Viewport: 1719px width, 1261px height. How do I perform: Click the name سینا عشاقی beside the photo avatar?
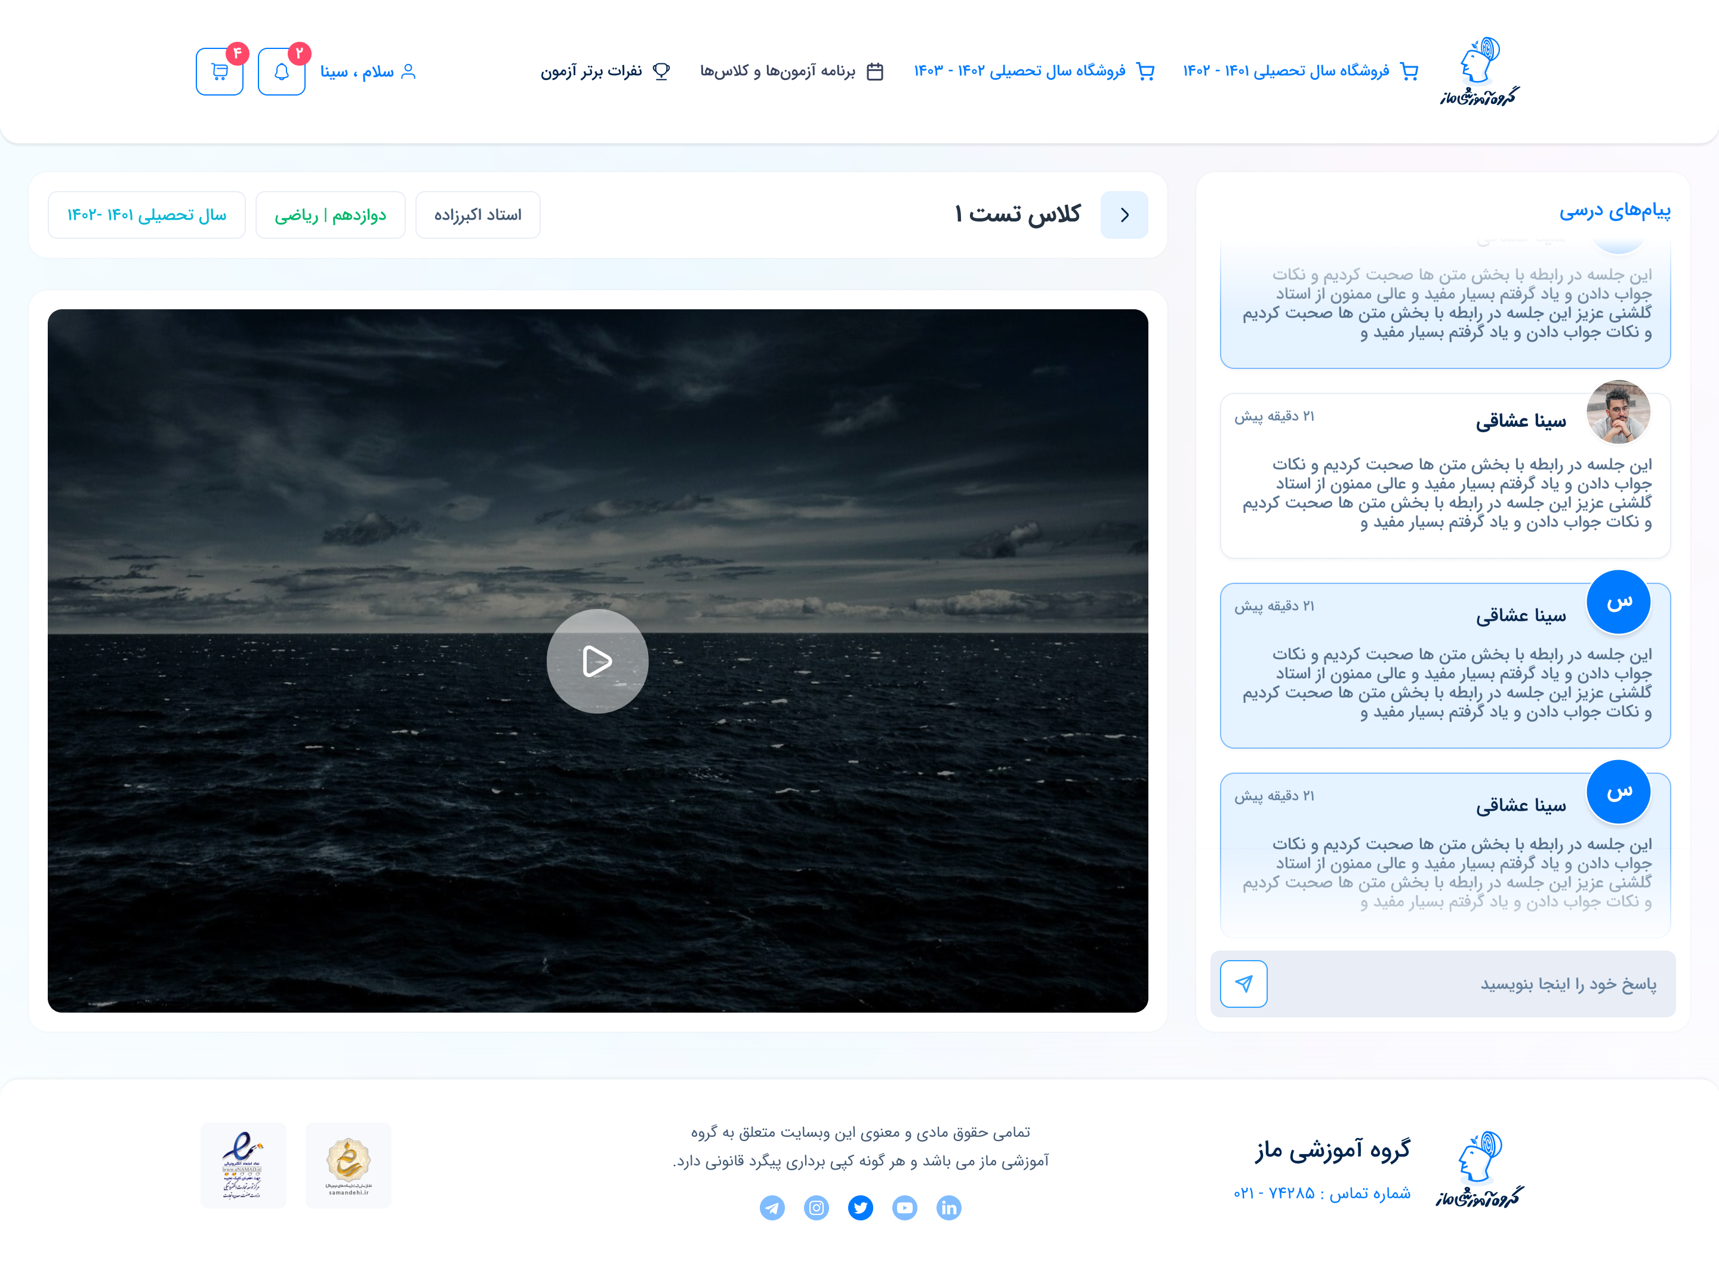(1521, 420)
